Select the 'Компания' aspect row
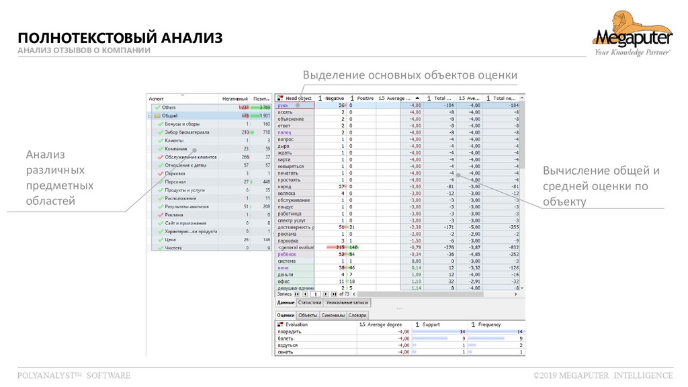This screenshot has height=387, width=688. pos(212,148)
